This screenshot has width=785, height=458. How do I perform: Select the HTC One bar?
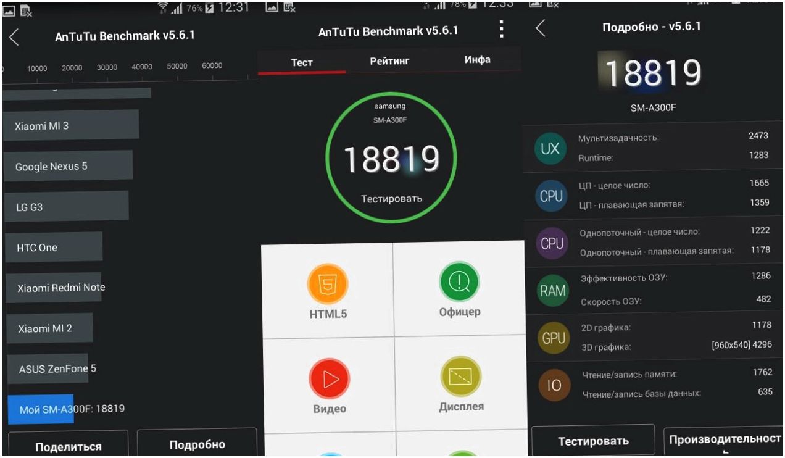54,247
